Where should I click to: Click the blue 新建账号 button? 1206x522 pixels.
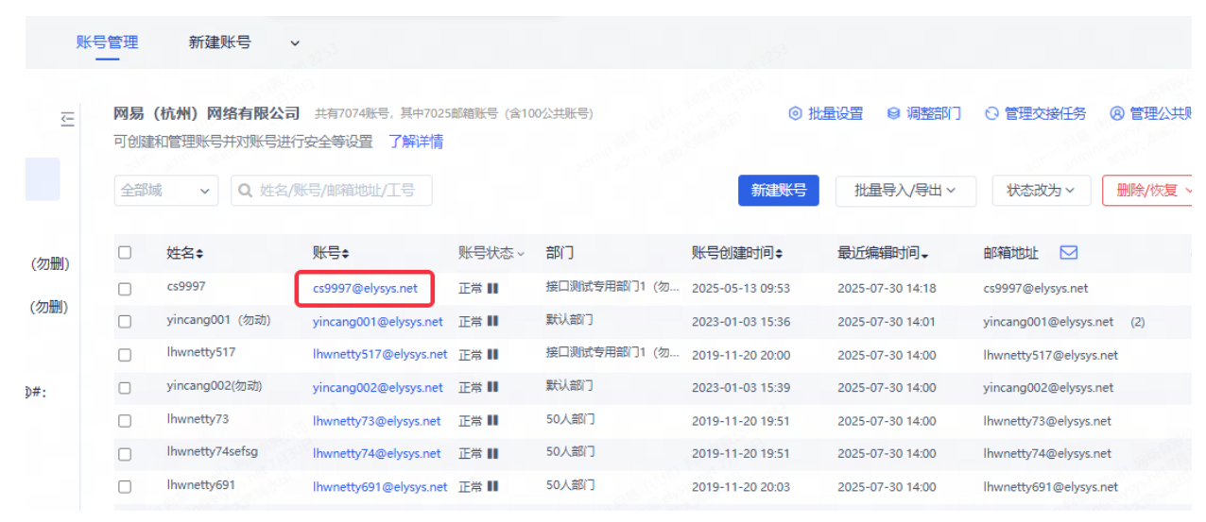coord(778,190)
